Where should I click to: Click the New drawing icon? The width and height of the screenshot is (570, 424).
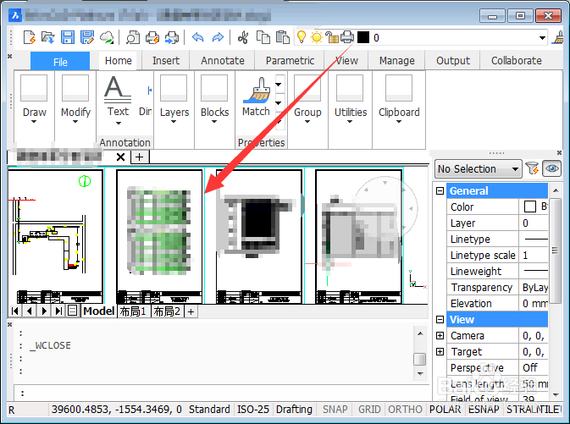(x=29, y=37)
